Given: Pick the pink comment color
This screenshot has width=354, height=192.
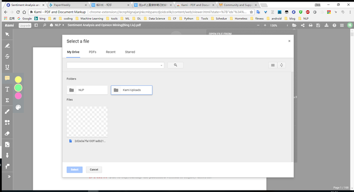Looking at the screenshot, I should [x=18, y=96].
